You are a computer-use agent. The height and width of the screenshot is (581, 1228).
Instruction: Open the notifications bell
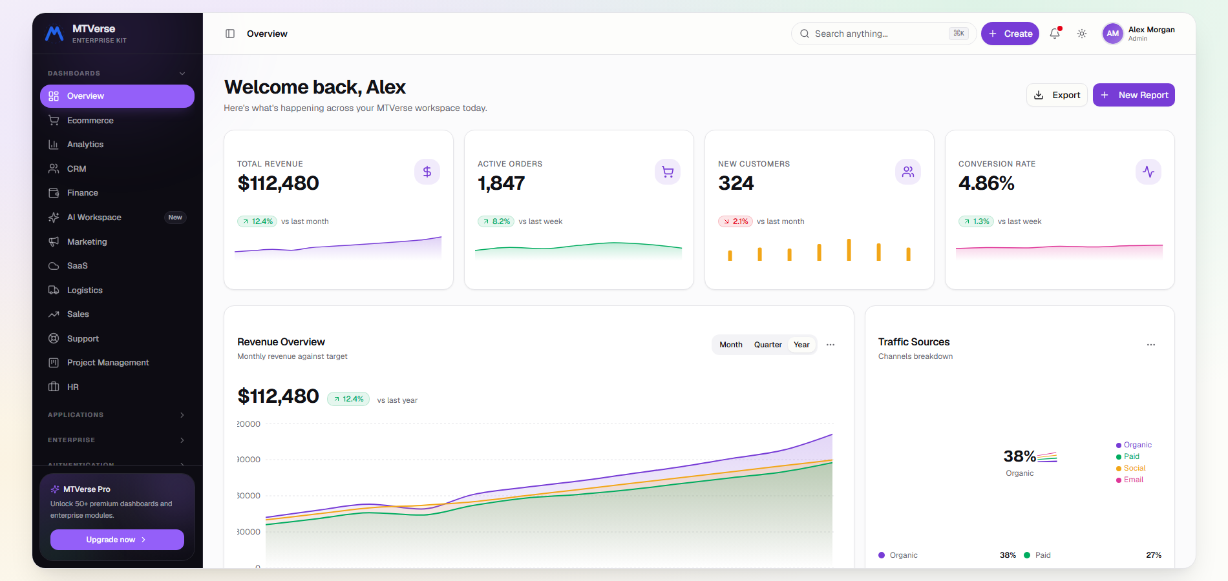coord(1055,34)
